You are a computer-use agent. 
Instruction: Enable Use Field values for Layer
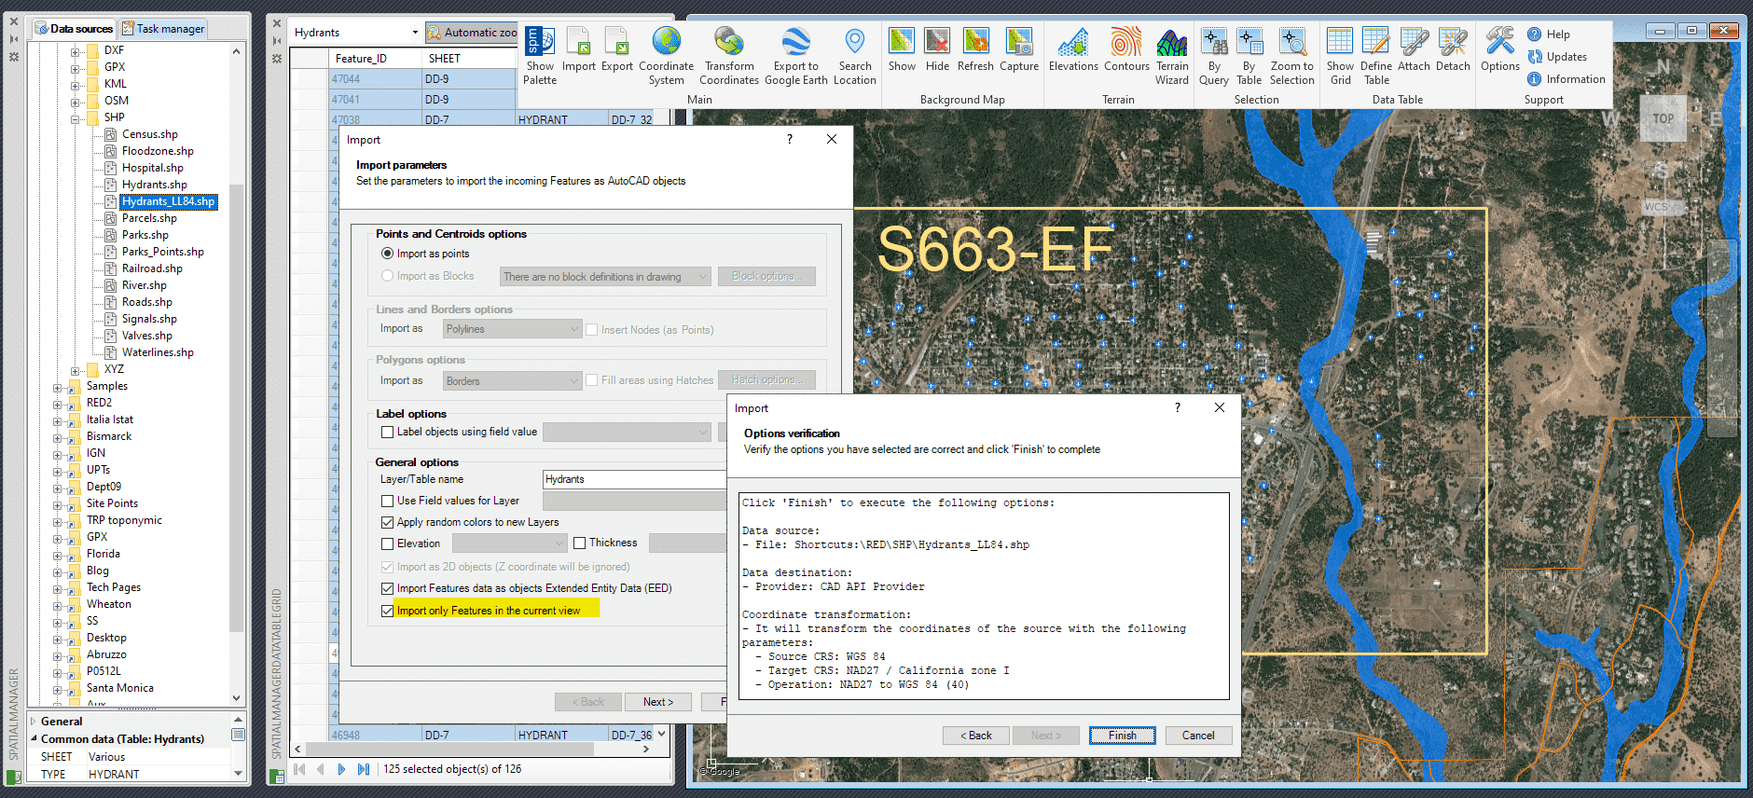[388, 501]
